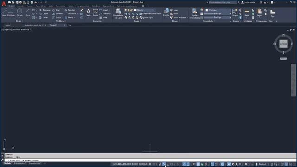Click the Empalme (fillet) tool
The height and width of the screenshot is (167, 297).
[70, 14]
